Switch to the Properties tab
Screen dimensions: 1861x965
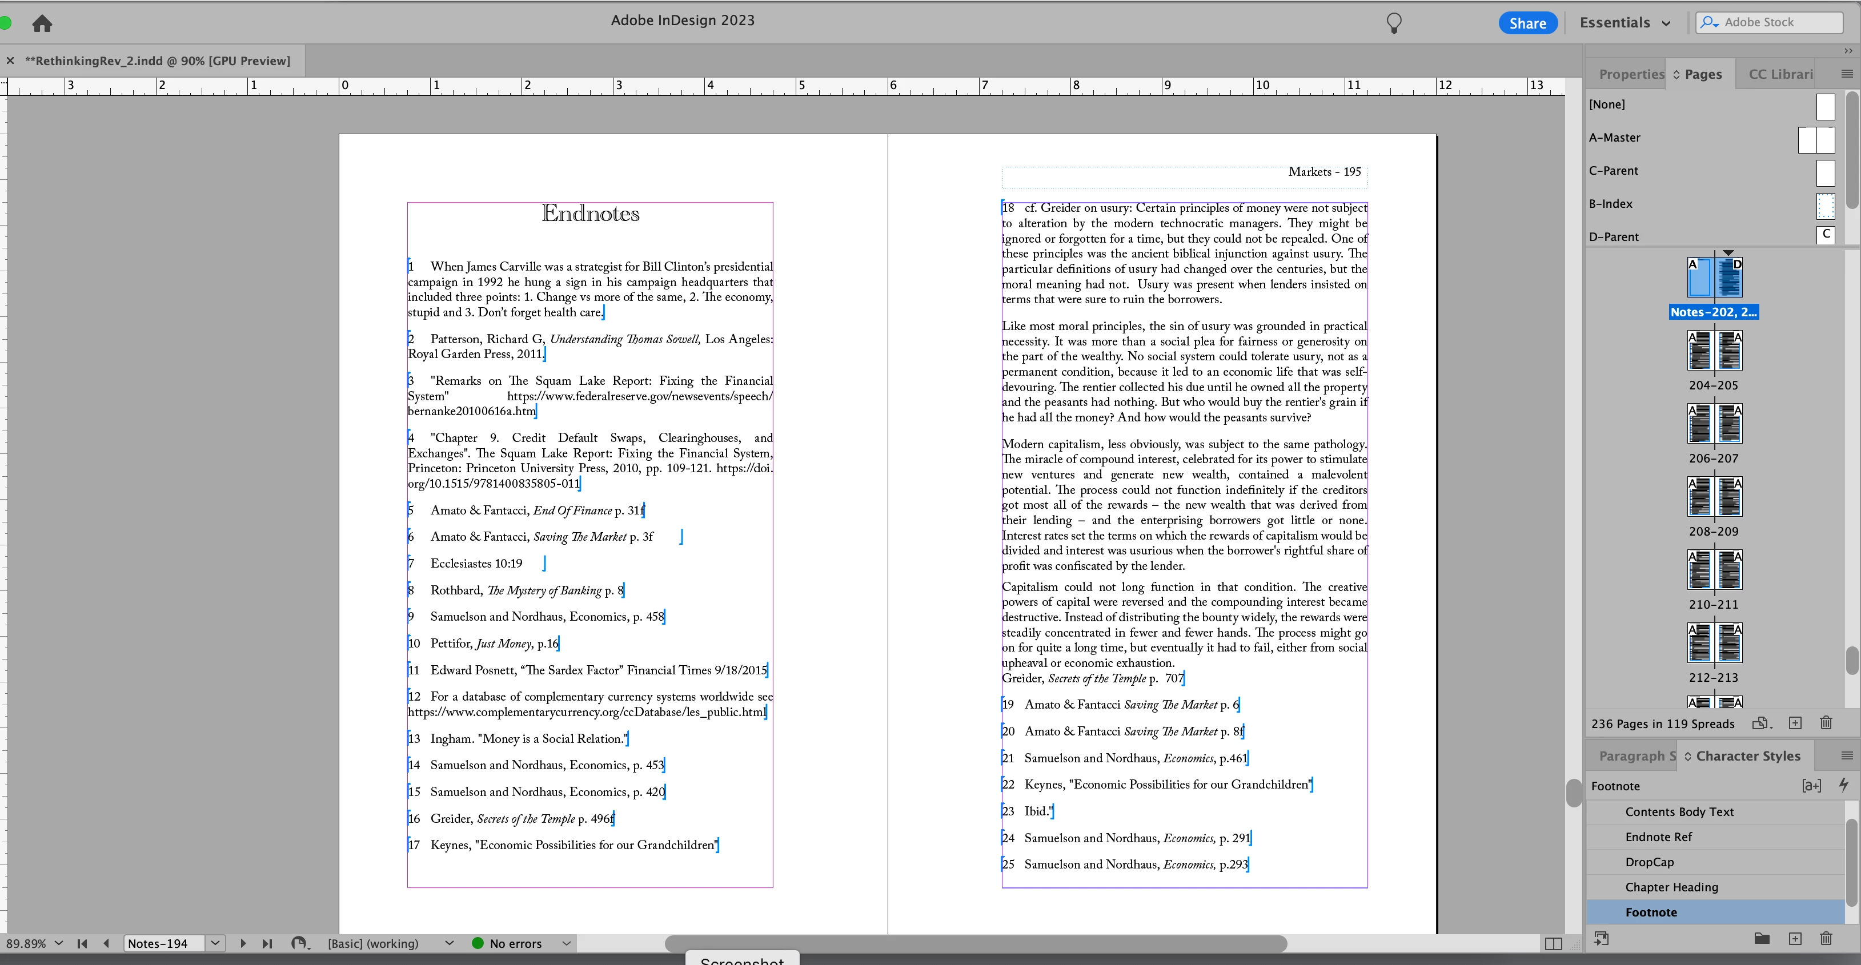coord(1631,74)
